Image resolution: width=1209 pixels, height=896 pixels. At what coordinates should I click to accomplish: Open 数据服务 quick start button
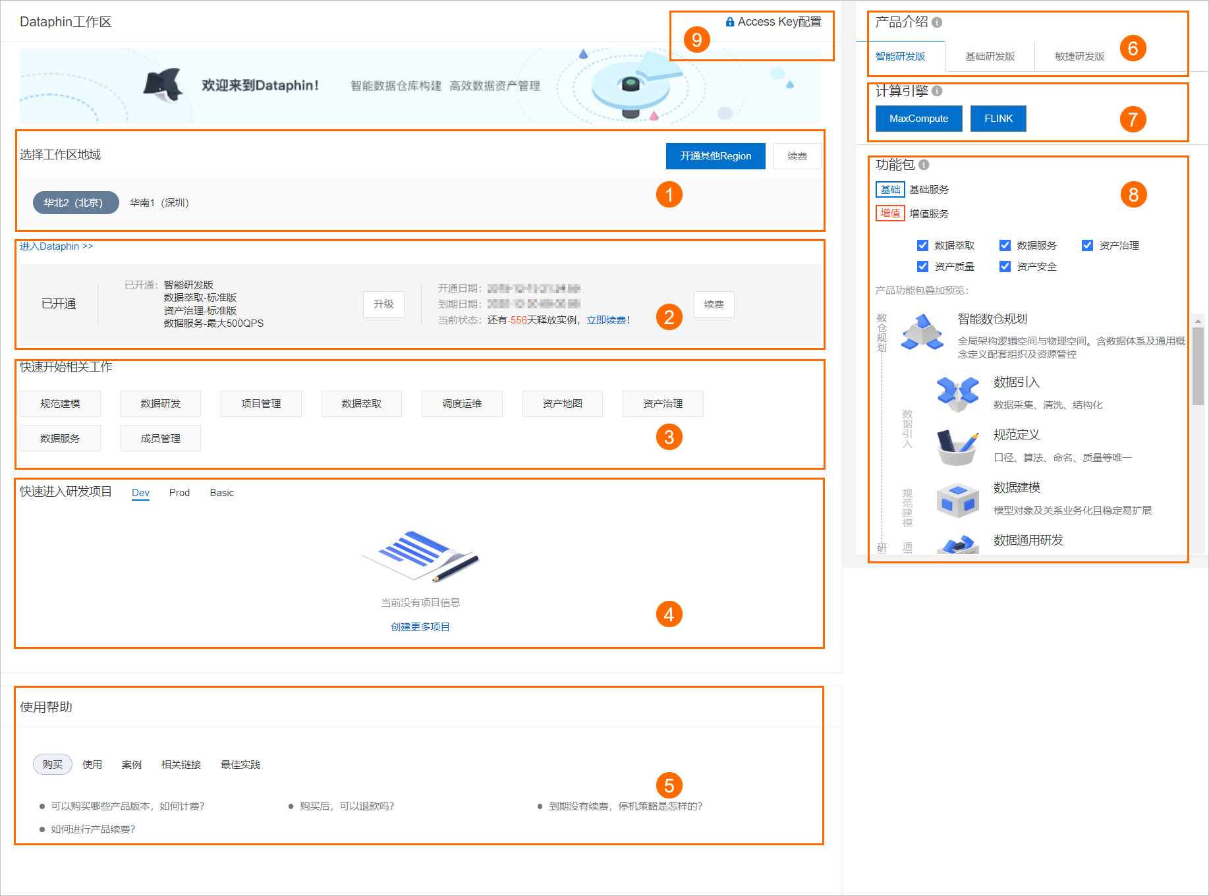[60, 438]
